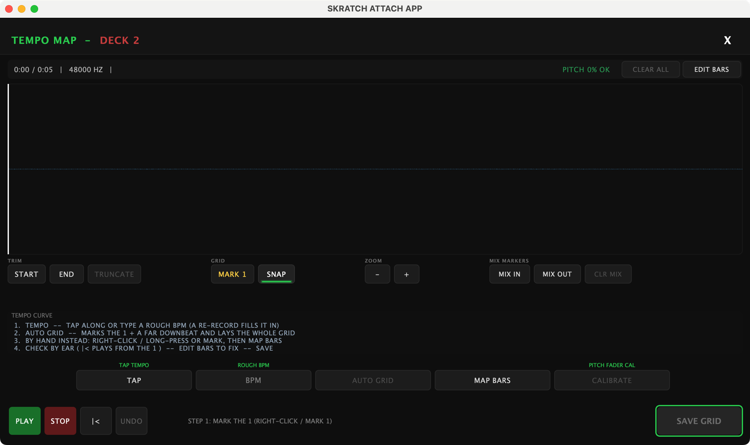750x445 pixels.
Task: Click the 0:00 / 0:05 time readout
Action: click(x=33, y=69)
